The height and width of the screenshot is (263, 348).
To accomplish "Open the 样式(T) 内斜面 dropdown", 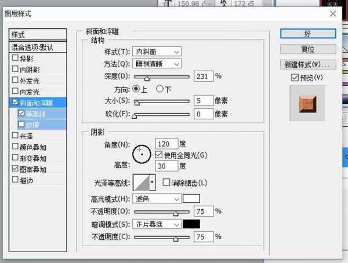I will coord(157,52).
